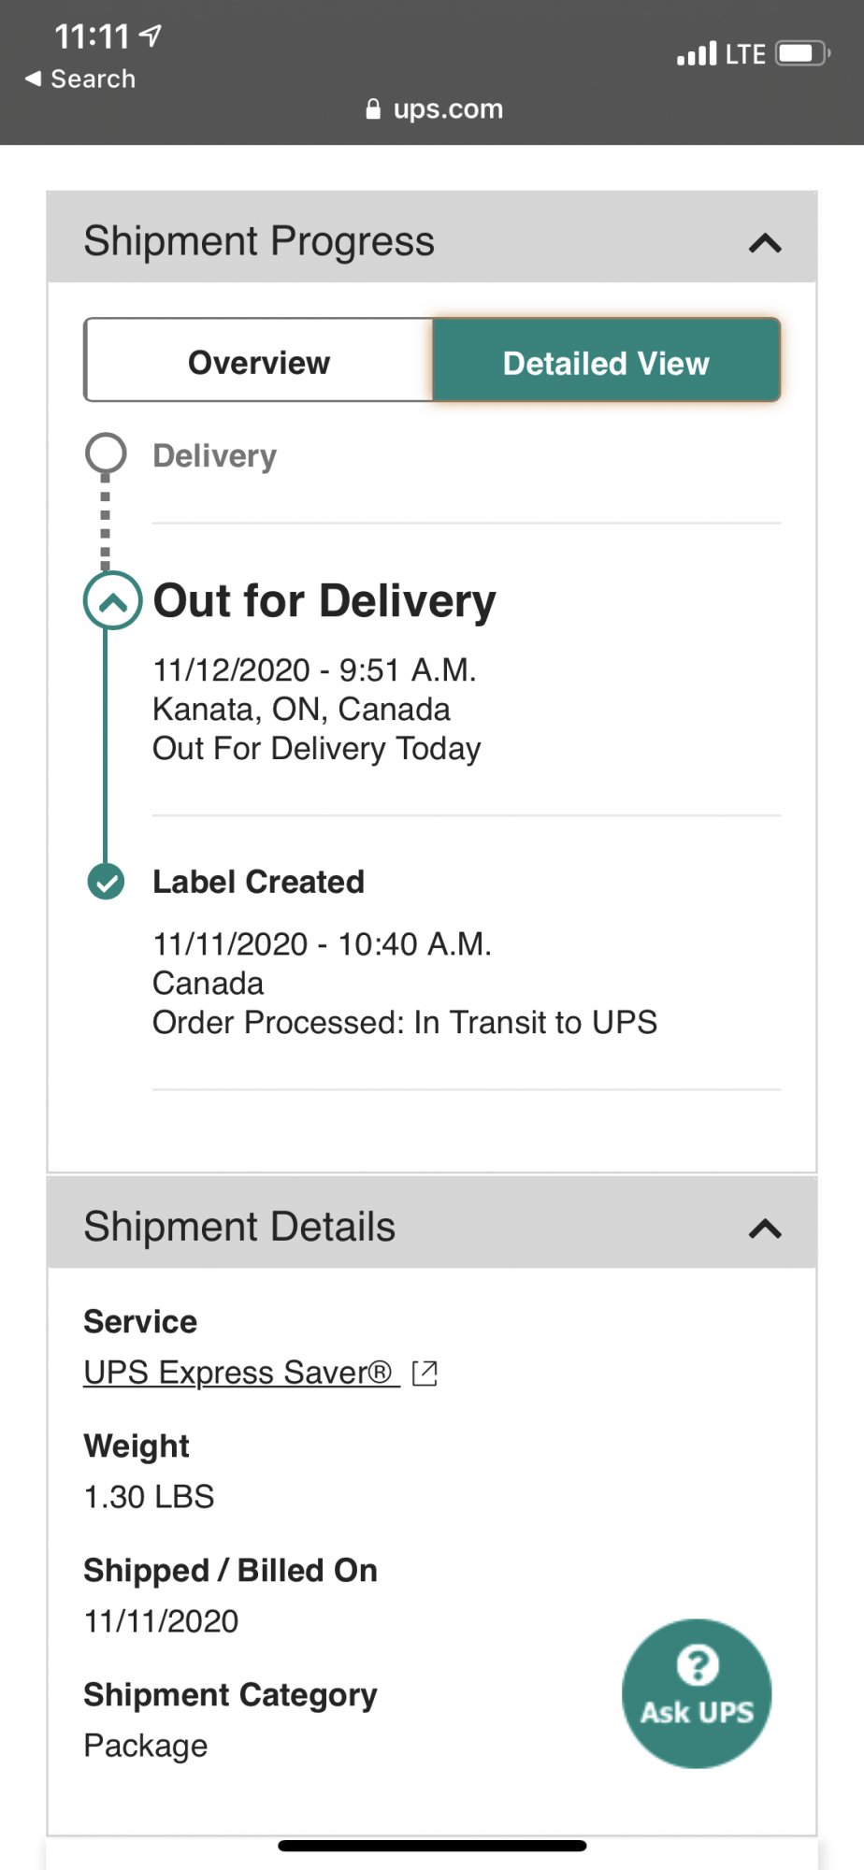Collapse the Shipment Details section chevron
Screen dimensions: 864x1870
[x=765, y=1228]
